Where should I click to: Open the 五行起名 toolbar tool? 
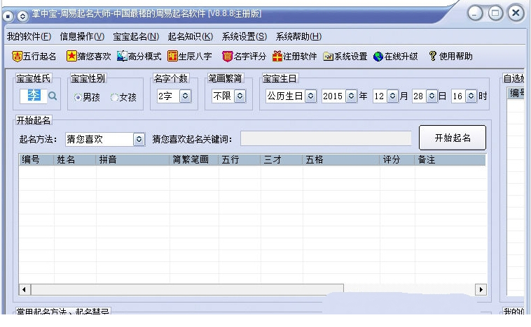34,57
